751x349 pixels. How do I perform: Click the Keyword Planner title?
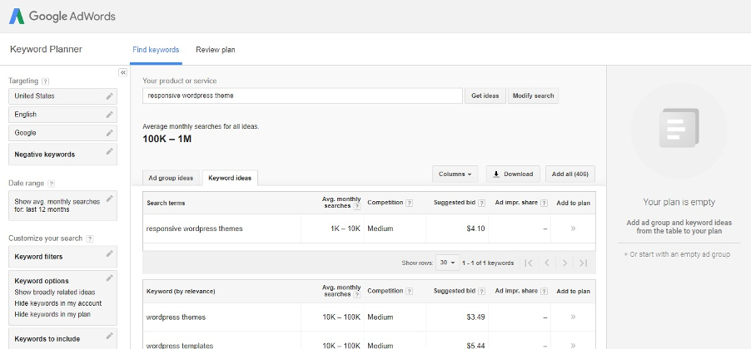[x=46, y=49]
